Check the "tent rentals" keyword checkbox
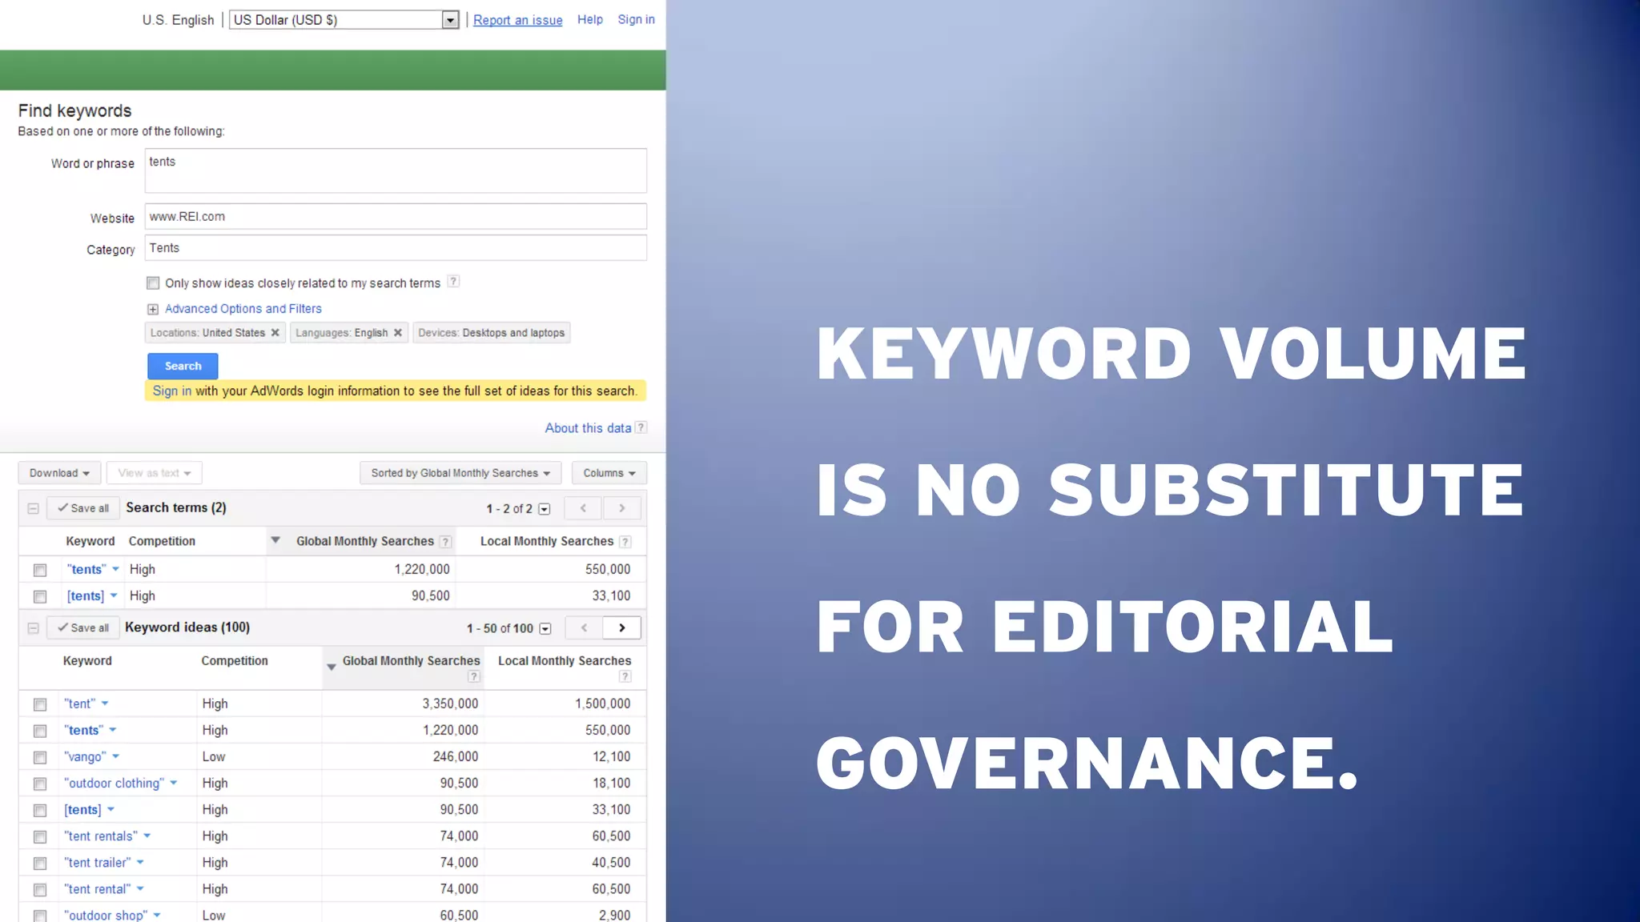The width and height of the screenshot is (1640, 922). coord(40,836)
